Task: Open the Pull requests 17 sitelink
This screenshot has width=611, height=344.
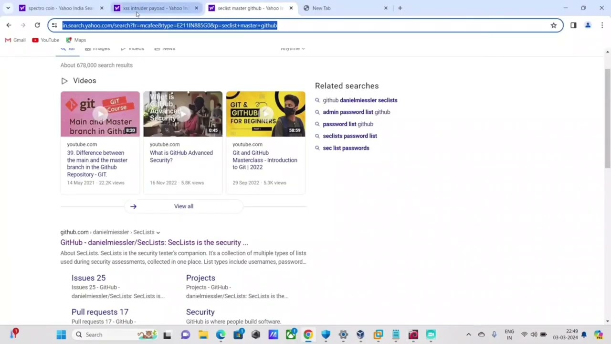Action: click(100, 312)
